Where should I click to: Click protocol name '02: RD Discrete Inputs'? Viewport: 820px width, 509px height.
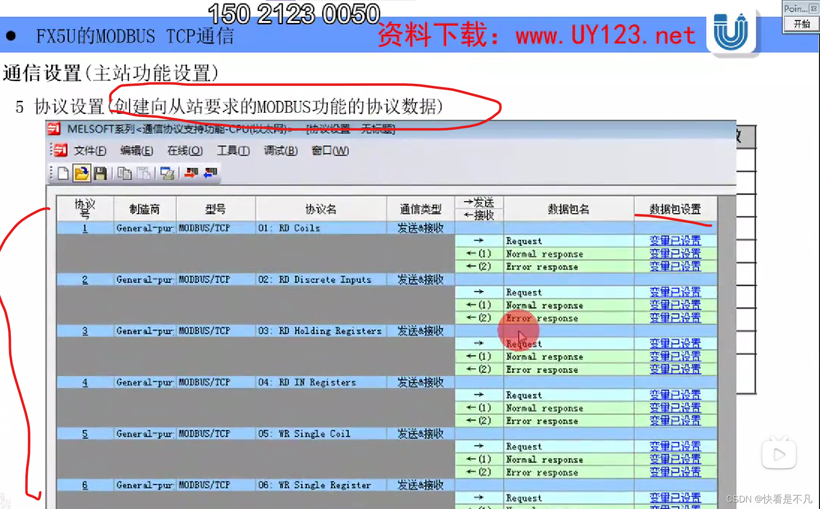pos(315,279)
